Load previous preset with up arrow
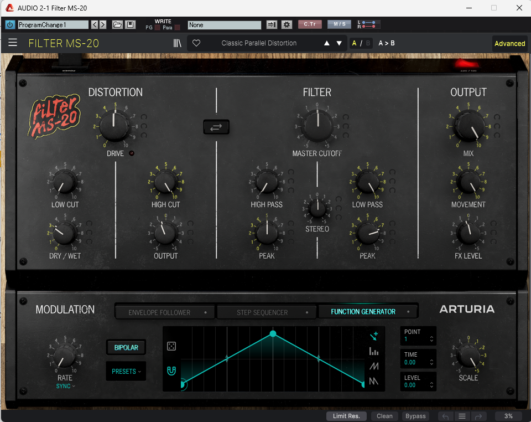Image resolution: width=531 pixels, height=422 pixels. point(327,43)
